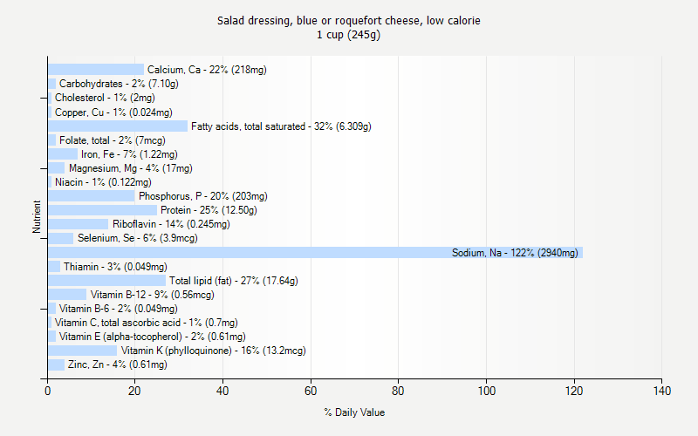The image size is (698, 436).
Task: Click the Riboflavin bar
Action: [x=78, y=224]
